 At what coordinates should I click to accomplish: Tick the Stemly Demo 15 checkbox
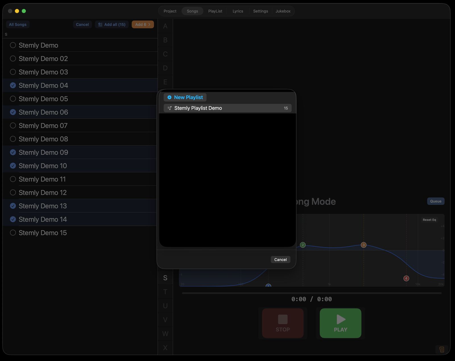click(x=13, y=233)
